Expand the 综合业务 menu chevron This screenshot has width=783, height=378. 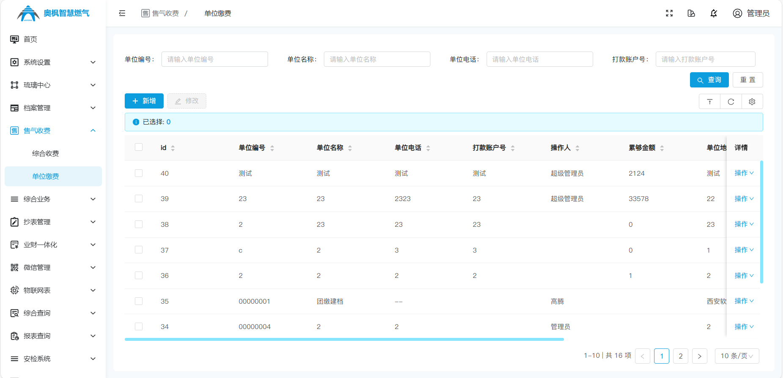[93, 199]
